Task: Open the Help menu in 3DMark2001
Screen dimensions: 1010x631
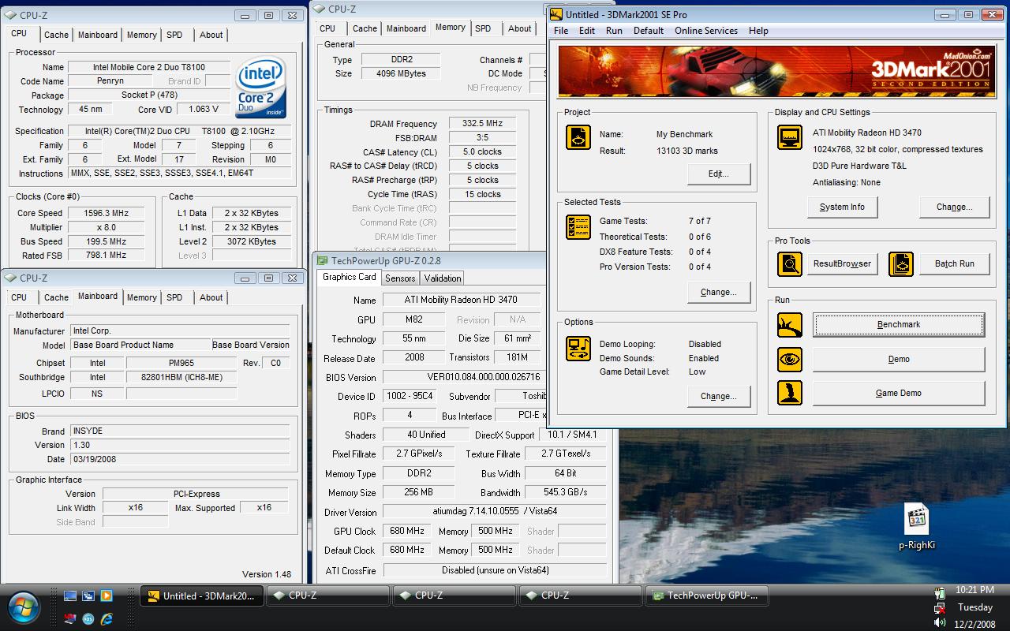Action: [x=758, y=31]
